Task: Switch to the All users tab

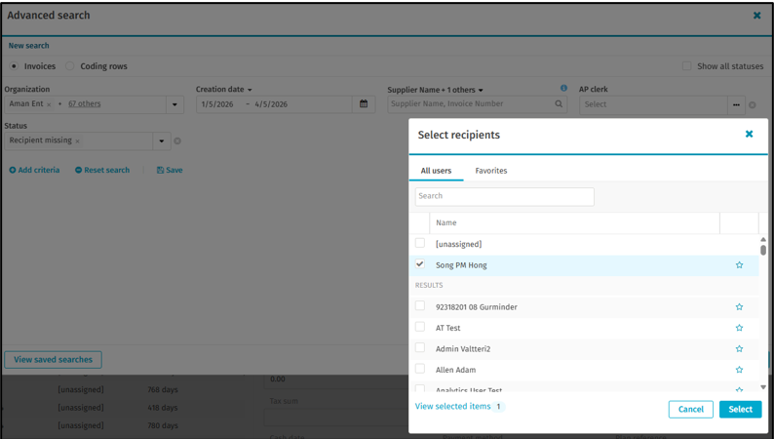Action: tap(436, 171)
